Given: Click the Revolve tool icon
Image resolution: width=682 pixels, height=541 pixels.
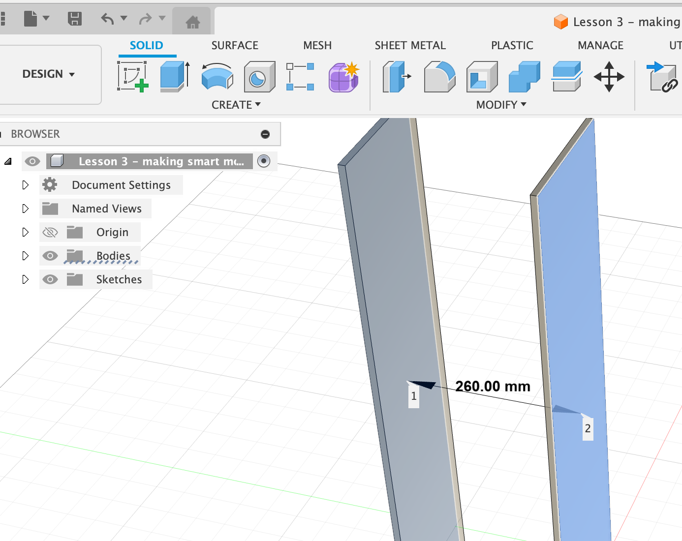Looking at the screenshot, I should [x=217, y=77].
